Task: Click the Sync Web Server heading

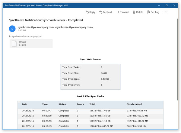Action: pyautogui.click(x=91, y=59)
